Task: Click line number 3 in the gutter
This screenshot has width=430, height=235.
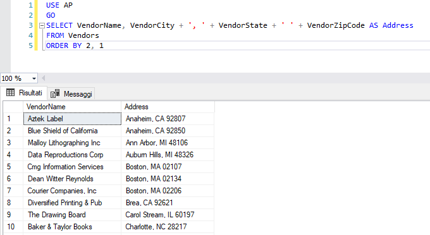Action: pyautogui.click(x=31, y=25)
